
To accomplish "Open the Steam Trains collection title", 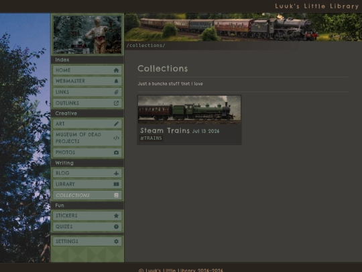I will pyautogui.click(x=165, y=130).
